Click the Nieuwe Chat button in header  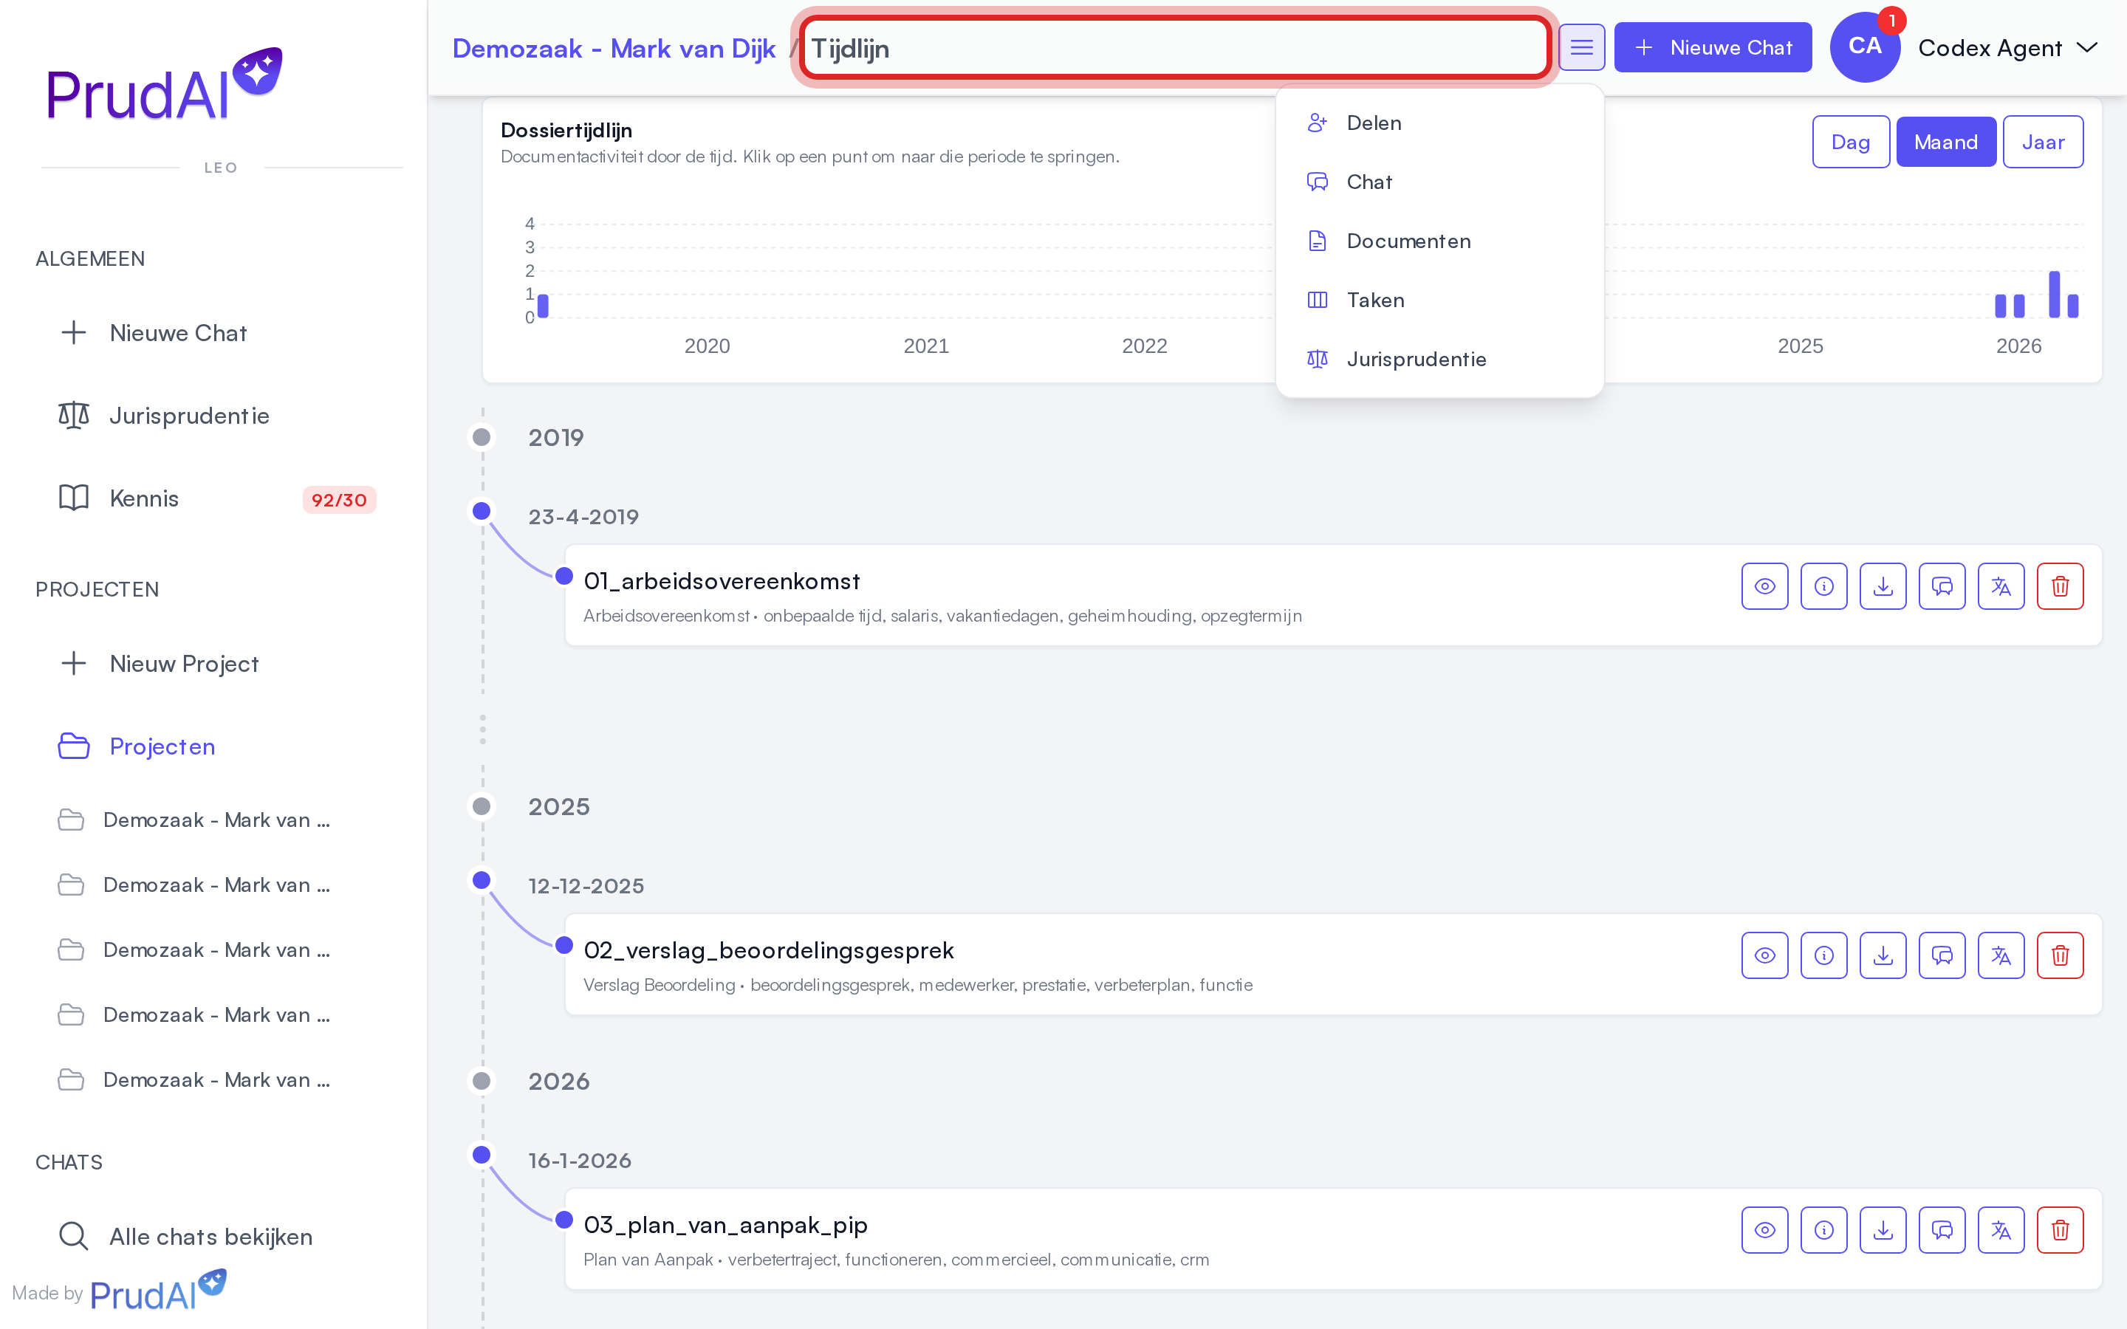click(x=1713, y=47)
